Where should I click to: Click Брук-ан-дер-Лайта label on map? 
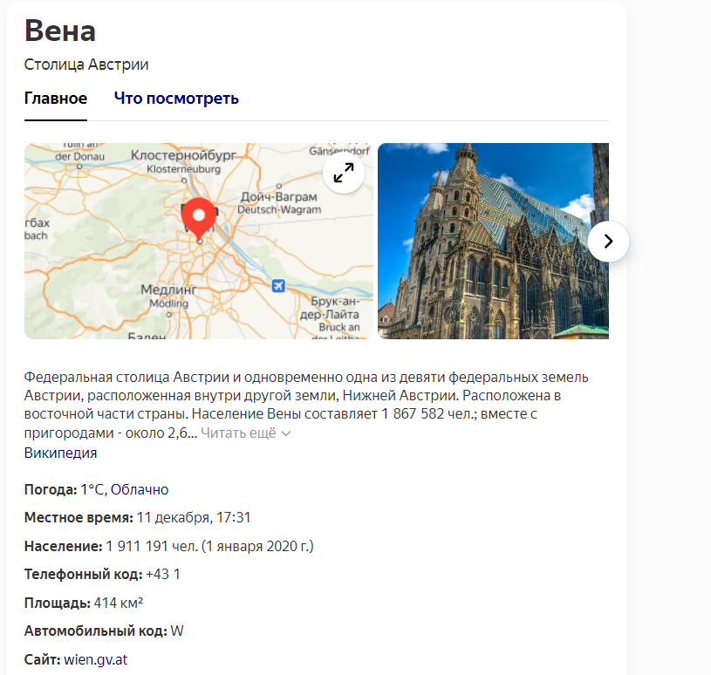(x=332, y=308)
